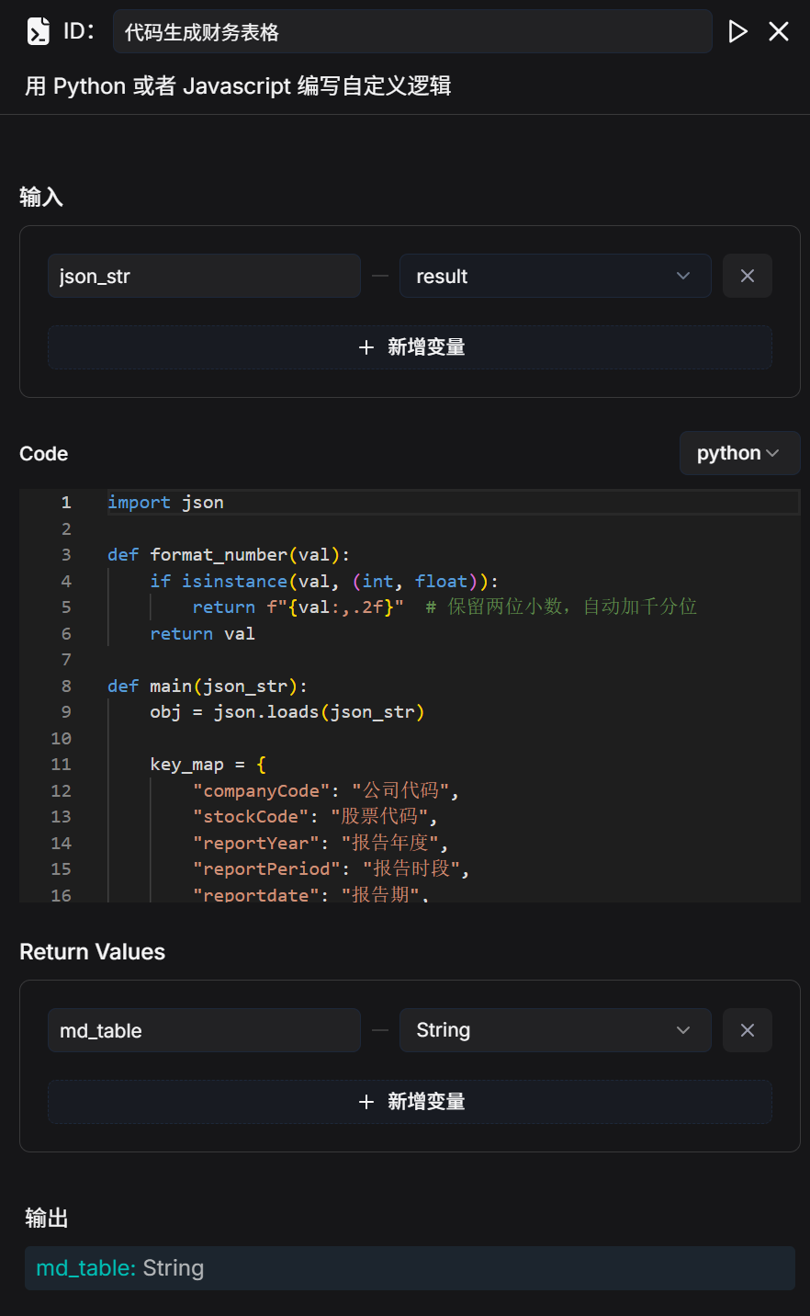Click the code node file icon
The height and width of the screenshot is (1316, 810).
pyautogui.click(x=39, y=32)
